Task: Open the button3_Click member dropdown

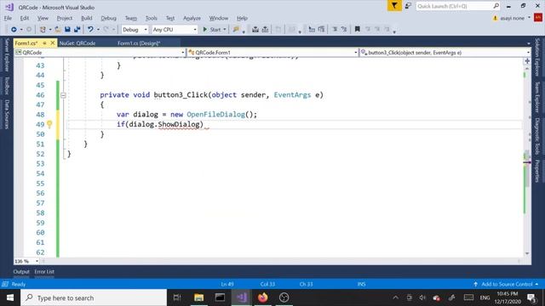Action: pyautogui.click(x=445, y=53)
